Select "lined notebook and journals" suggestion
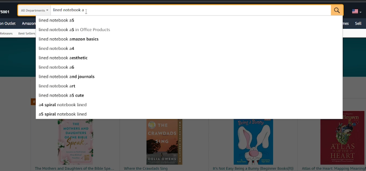Screen dimensions: 366x171 [189, 77]
